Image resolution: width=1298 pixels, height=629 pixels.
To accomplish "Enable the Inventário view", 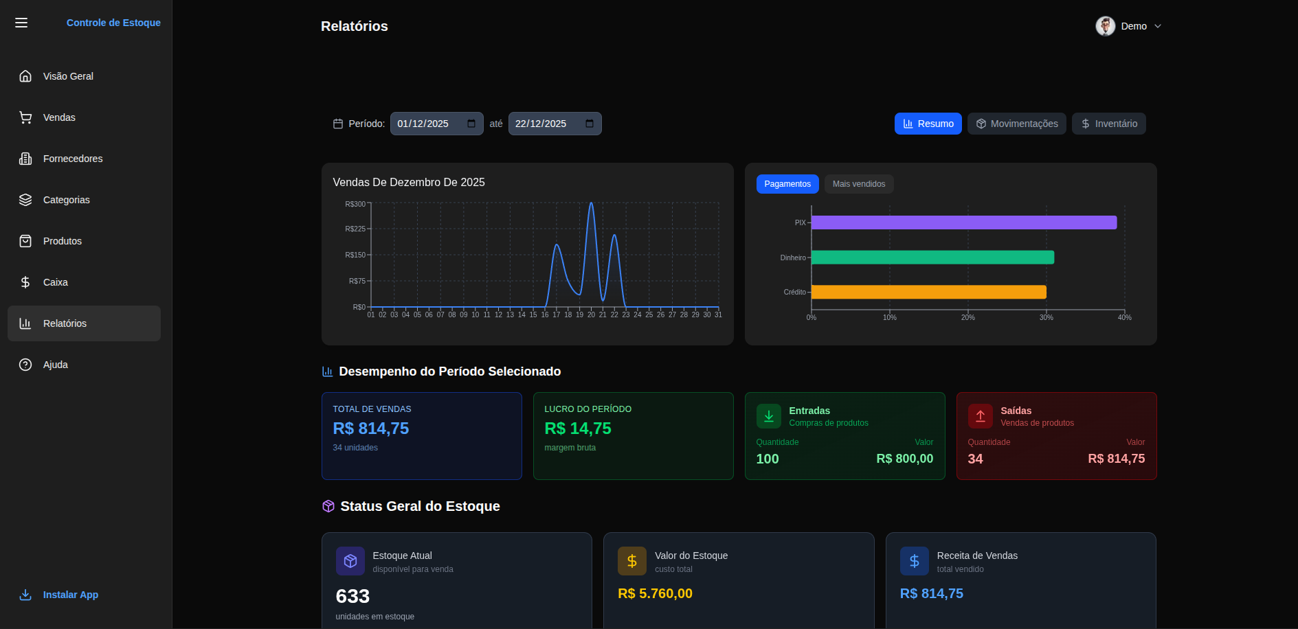I will 1108,124.
